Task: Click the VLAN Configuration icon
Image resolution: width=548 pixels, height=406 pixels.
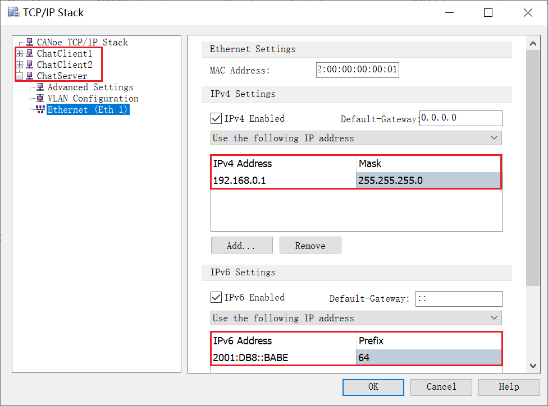Action: point(39,98)
